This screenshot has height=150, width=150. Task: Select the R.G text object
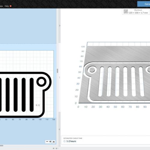point(38,105)
